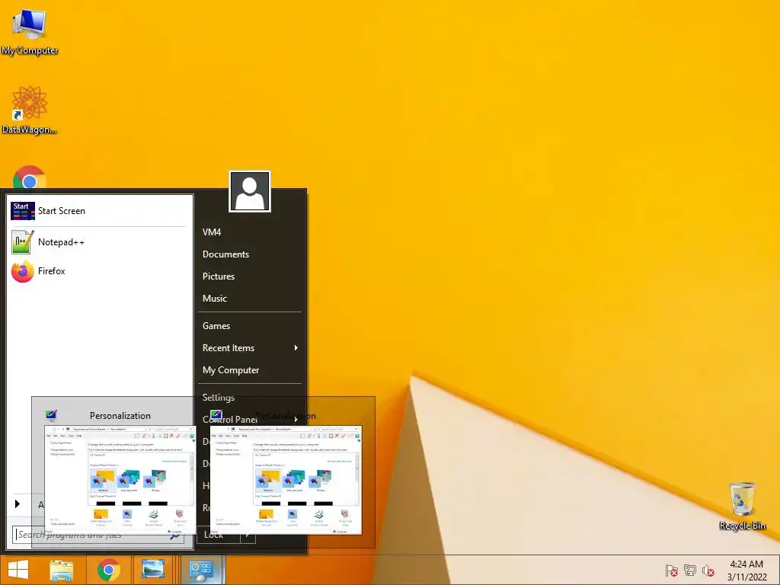Open the My Computer desktop icon
This screenshot has width=780, height=585.
30,32
